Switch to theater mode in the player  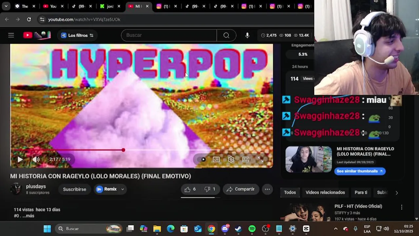tap(246, 159)
